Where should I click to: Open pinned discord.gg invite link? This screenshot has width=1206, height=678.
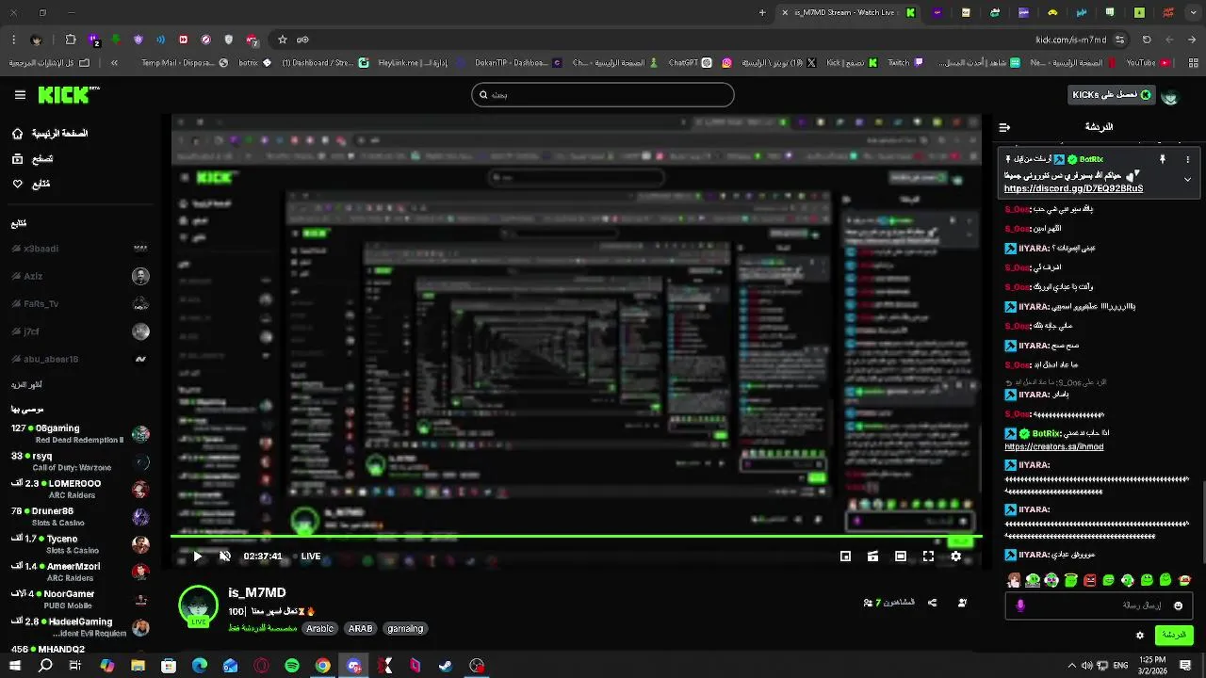pos(1073,188)
